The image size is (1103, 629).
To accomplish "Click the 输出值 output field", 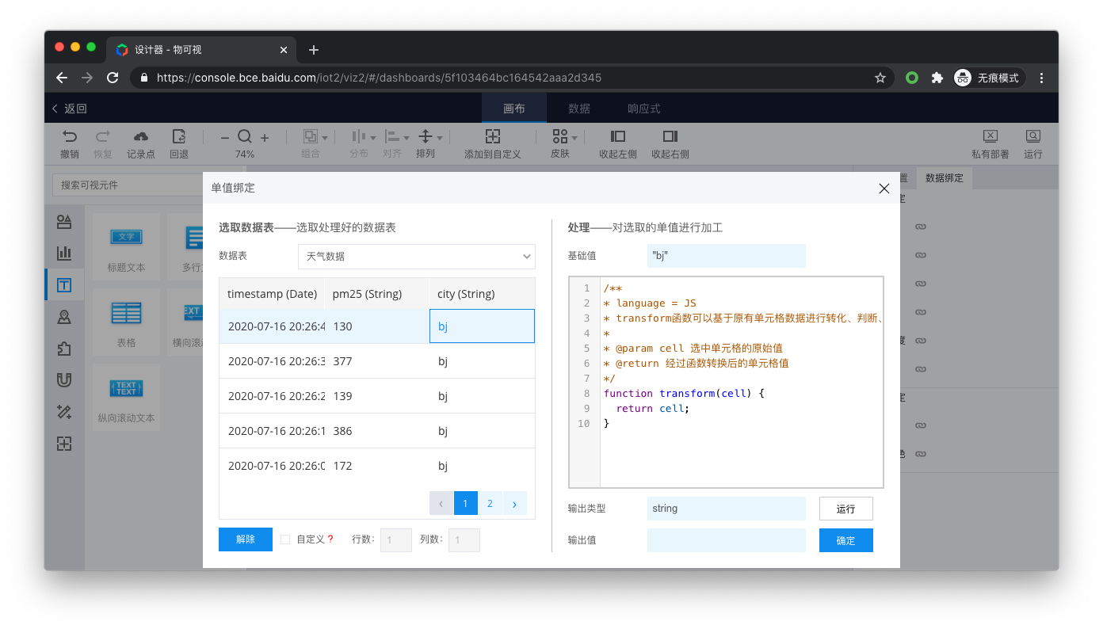I will pos(727,540).
